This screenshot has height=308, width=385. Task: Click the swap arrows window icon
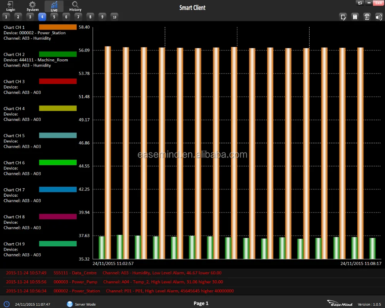(x=360, y=3)
